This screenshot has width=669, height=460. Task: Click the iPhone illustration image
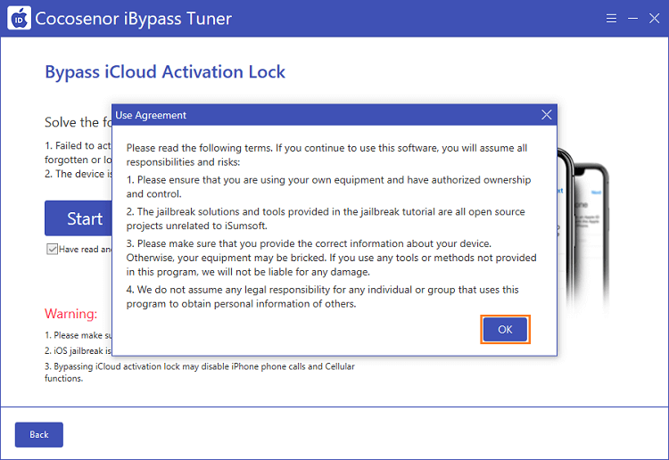583,228
